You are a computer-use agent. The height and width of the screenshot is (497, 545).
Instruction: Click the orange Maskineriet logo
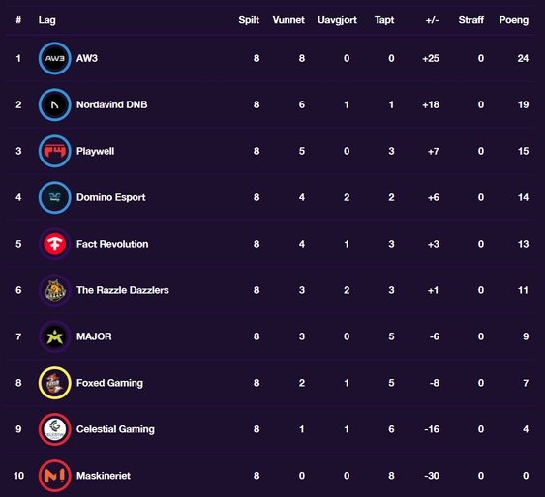55,476
